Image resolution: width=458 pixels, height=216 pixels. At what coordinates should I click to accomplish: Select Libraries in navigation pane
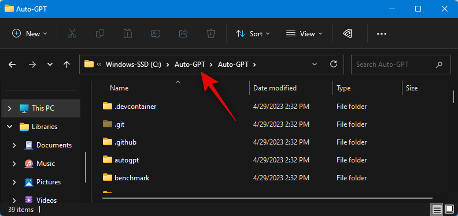click(45, 127)
